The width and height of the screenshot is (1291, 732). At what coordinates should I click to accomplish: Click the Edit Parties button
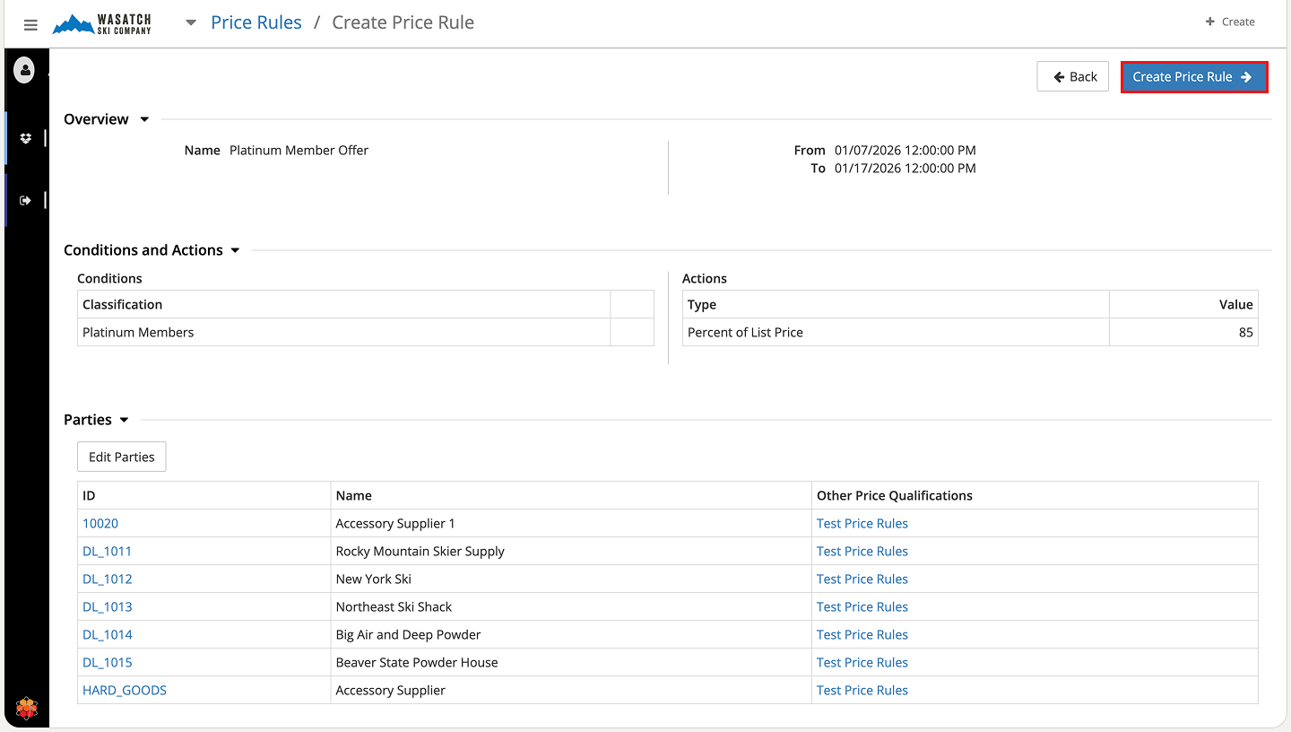(121, 457)
